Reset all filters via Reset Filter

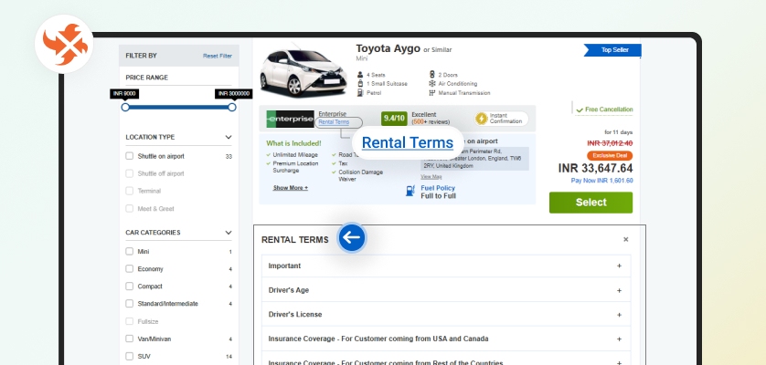tap(218, 56)
